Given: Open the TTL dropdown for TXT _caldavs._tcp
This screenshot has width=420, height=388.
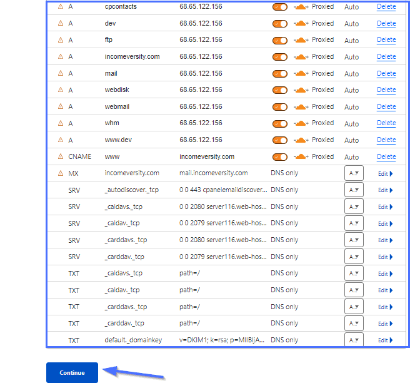Looking at the screenshot, I should point(354,273).
